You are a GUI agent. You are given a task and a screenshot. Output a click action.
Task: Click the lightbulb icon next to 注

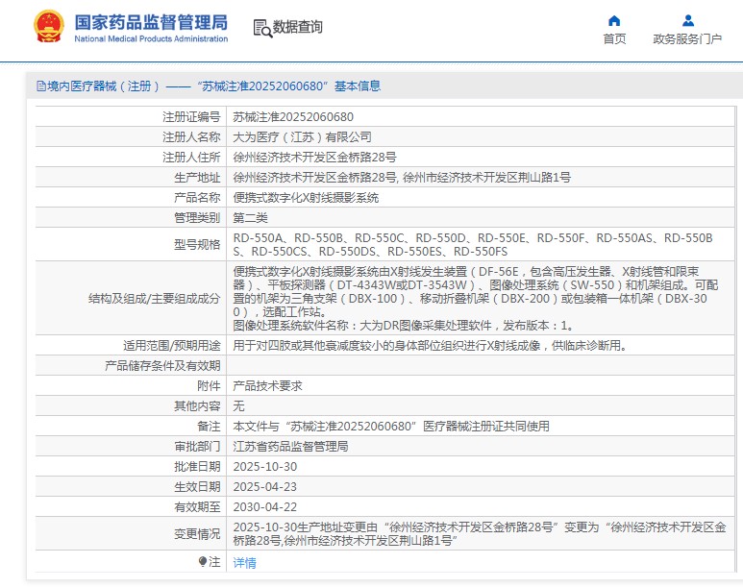[x=203, y=562]
